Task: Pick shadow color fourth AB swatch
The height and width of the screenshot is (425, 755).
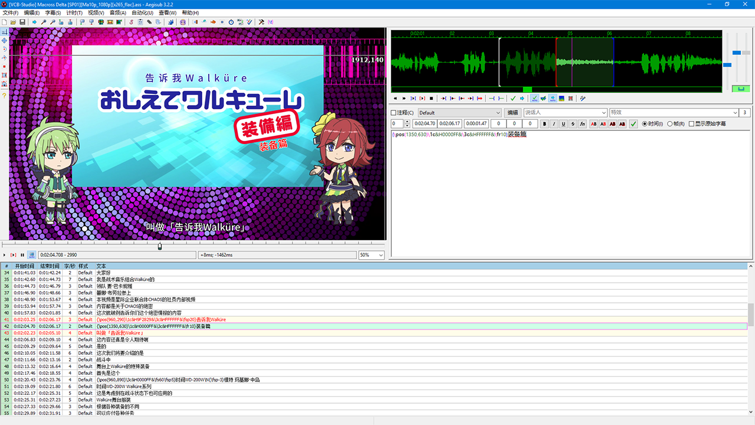Action: click(622, 124)
